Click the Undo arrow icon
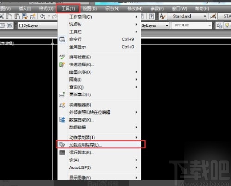 pyautogui.click(x=43, y=16)
